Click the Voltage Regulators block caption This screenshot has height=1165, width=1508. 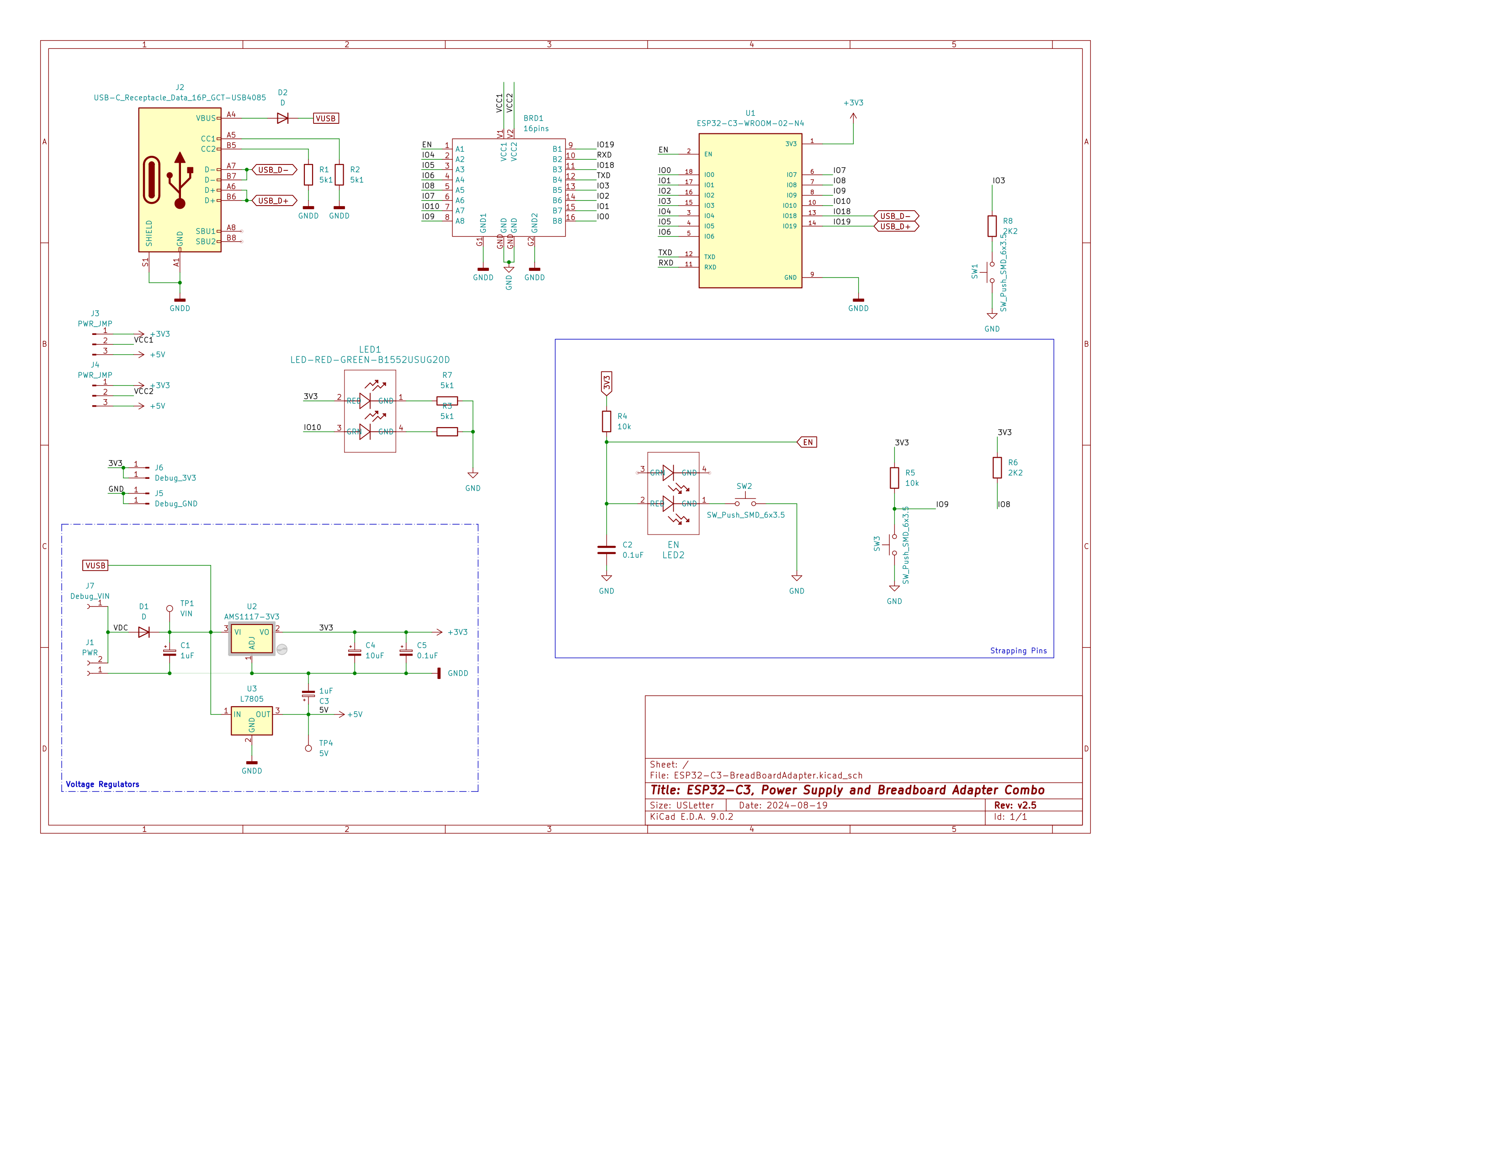tap(102, 784)
